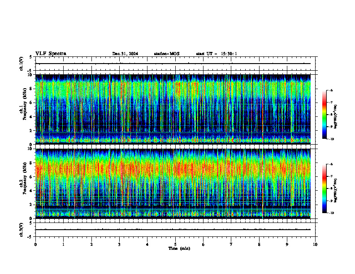Click inside the ch.2 spectrogram panel
Screen dimensions: 355x274
tap(173, 184)
